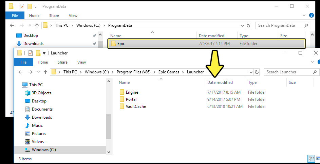The height and width of the screenshot is (164, 320).
Task: Open the File tab in Launcher window
Action: coord(23,62)
